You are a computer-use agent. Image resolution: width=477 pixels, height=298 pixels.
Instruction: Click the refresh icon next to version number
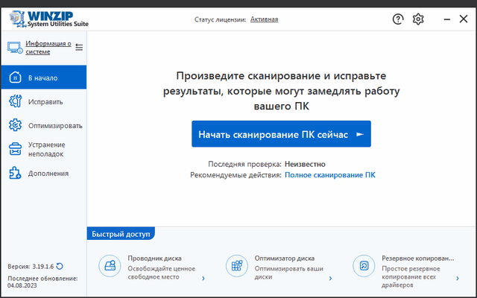[60, 266]
